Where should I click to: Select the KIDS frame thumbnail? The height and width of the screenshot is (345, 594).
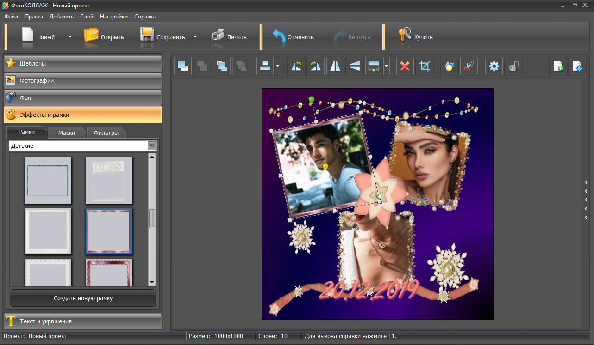(109, 181)
